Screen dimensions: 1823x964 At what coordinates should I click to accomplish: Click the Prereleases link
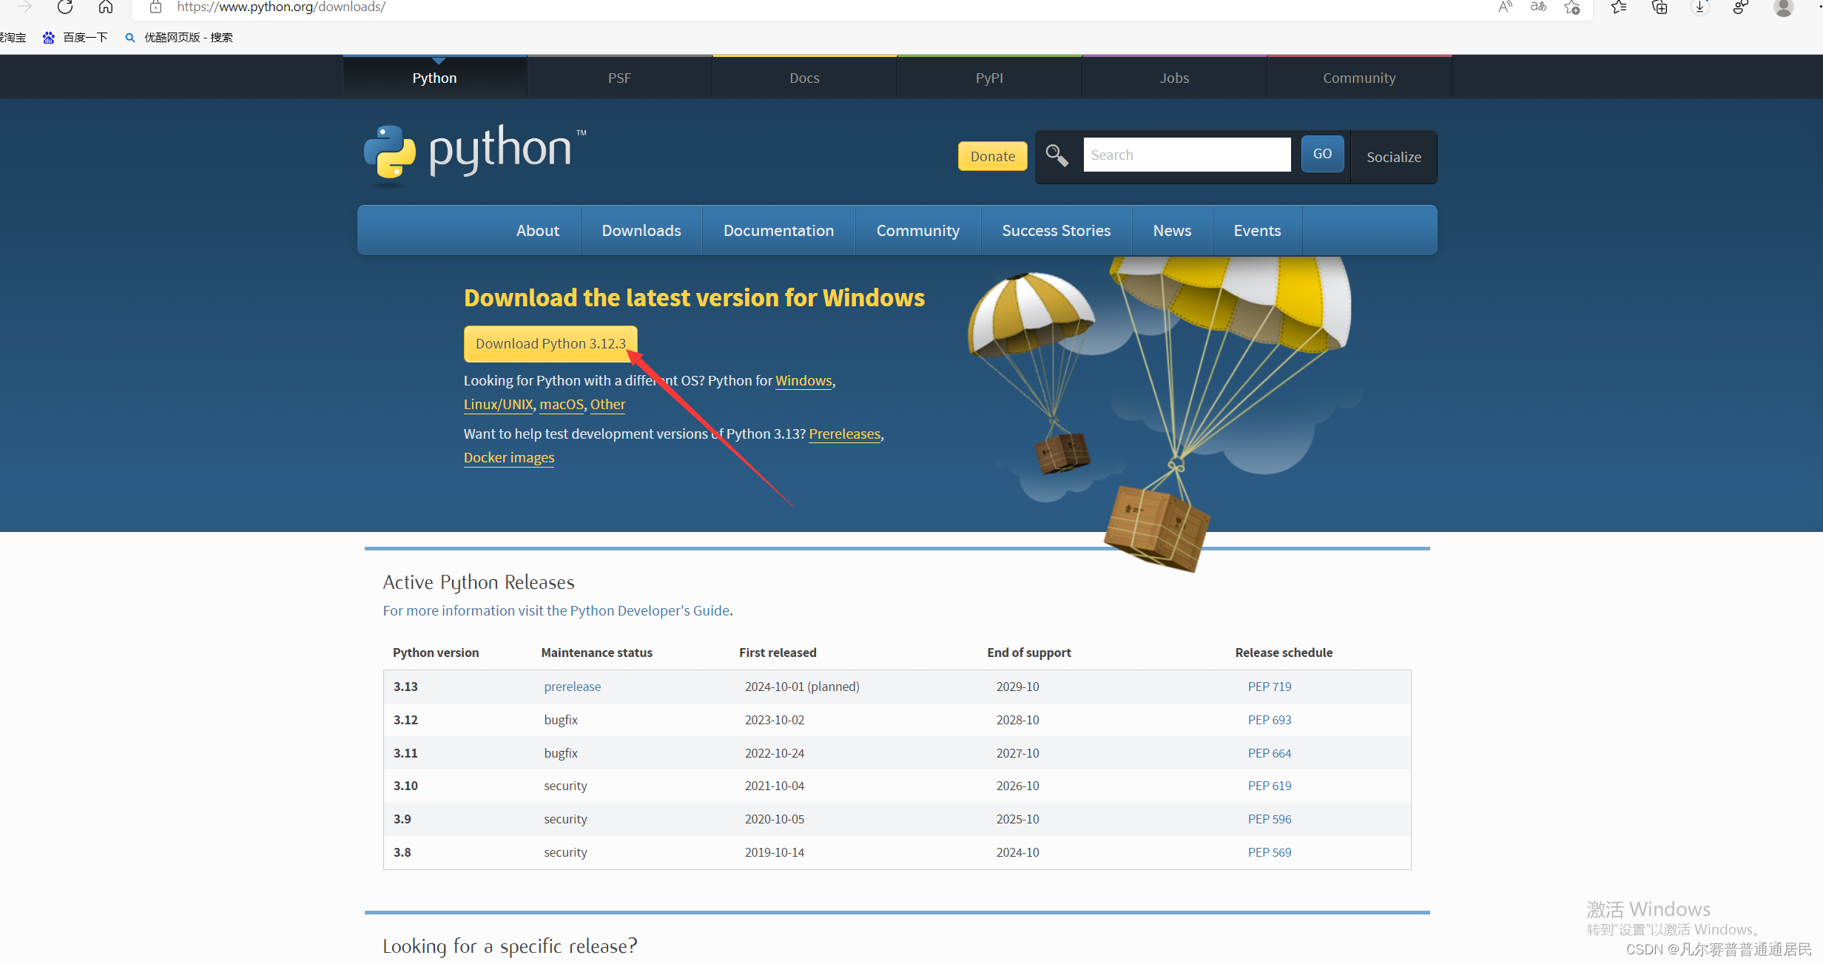click(844, 434)
